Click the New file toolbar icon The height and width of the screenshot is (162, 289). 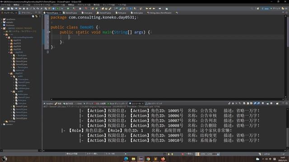coord(3,9)
